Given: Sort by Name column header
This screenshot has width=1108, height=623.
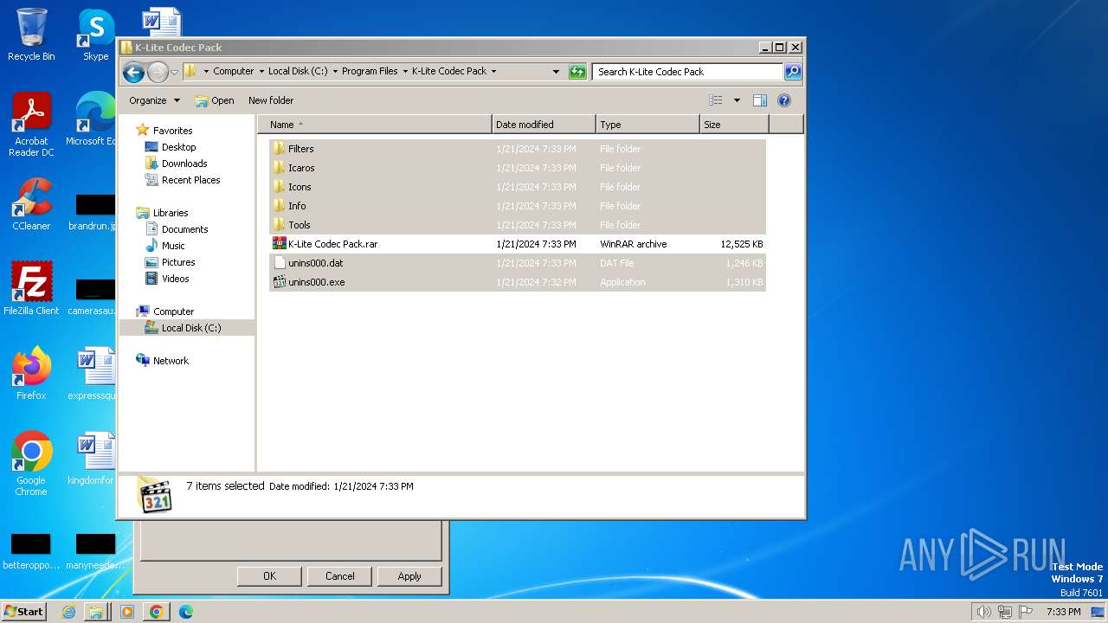Looking at the screenshot, I should (x=375, y=125).
